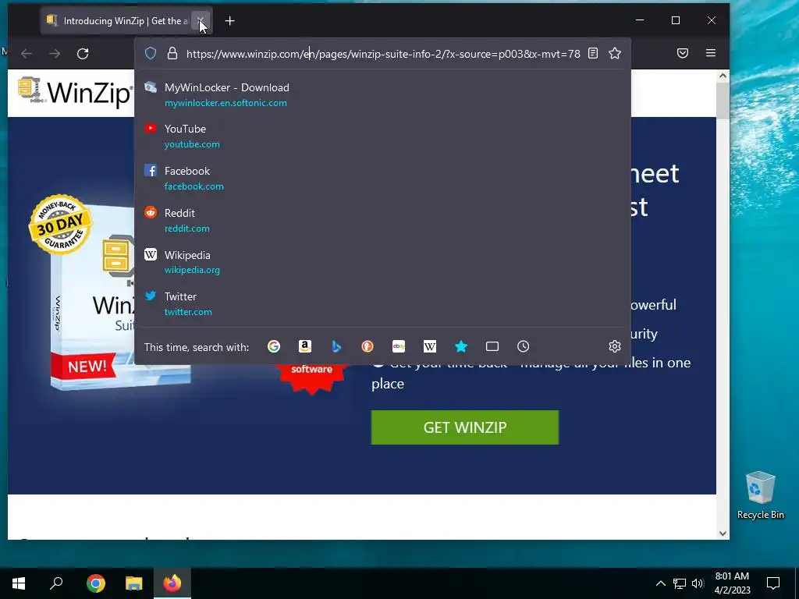799x599 pixels.
Task: Click the padlock site security icon
Action: pos(172,53)
